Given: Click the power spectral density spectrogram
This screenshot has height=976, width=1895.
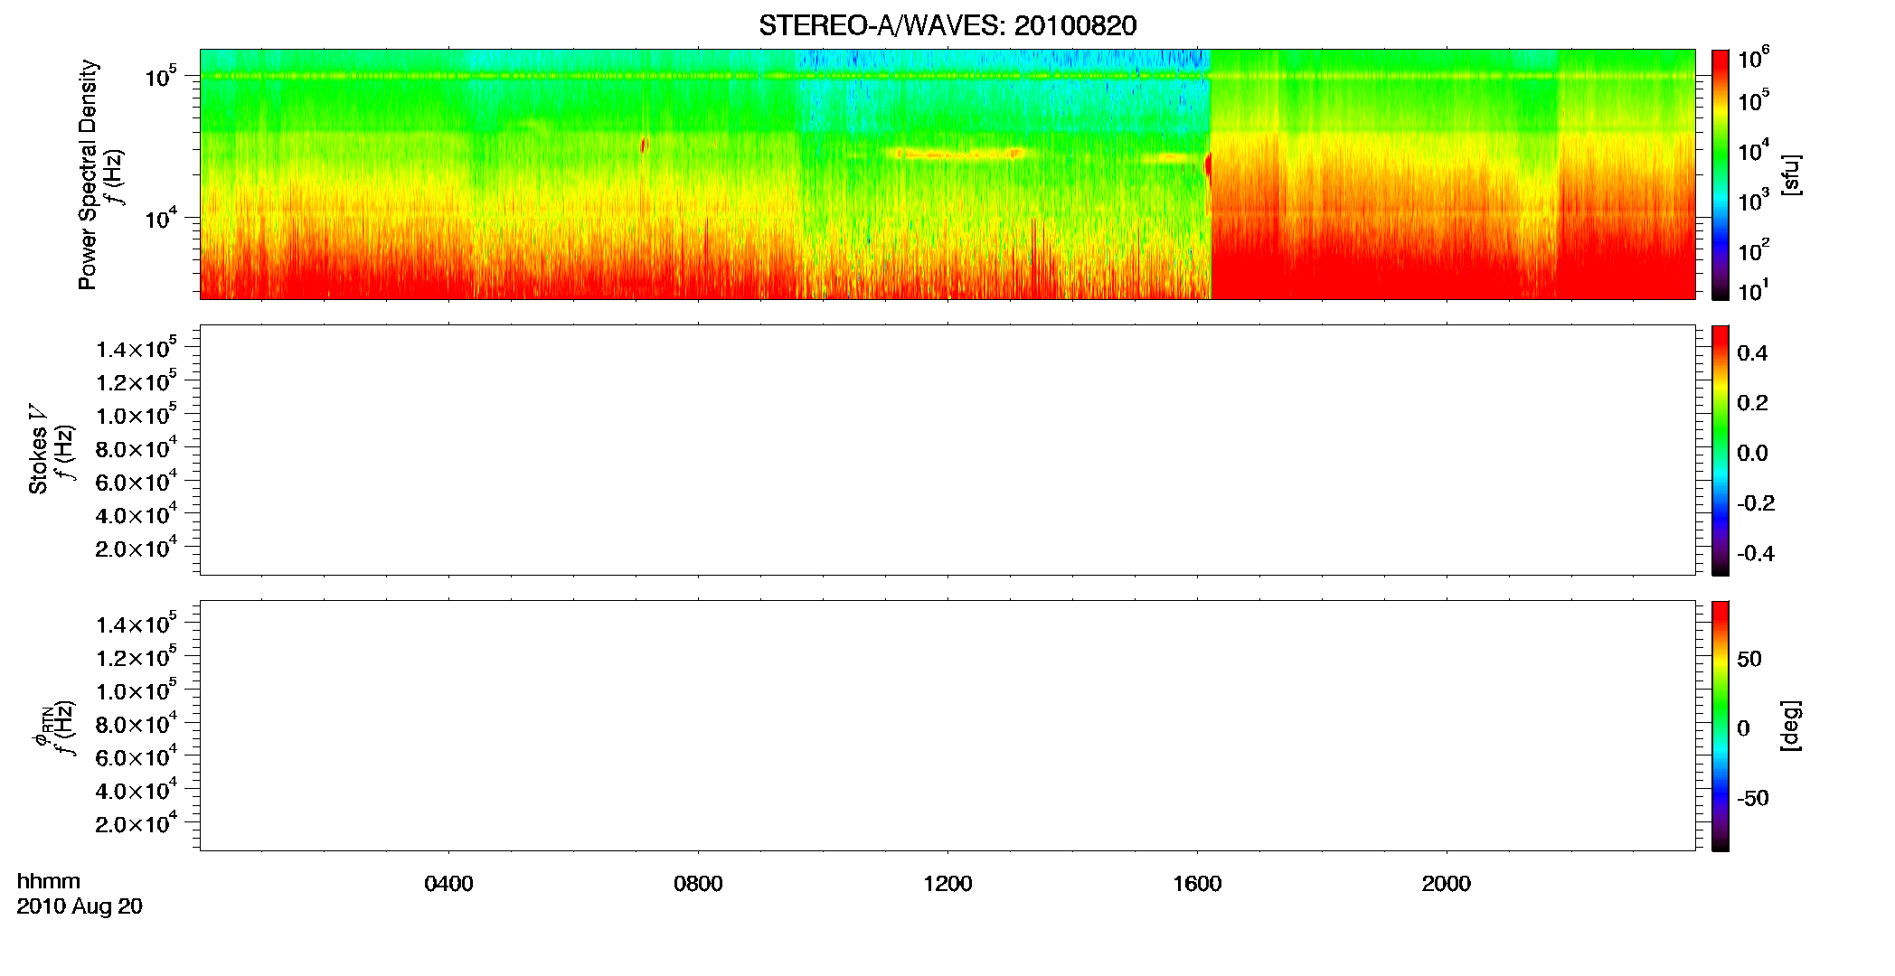Looking at the screenshot, I should click(947, 174).
